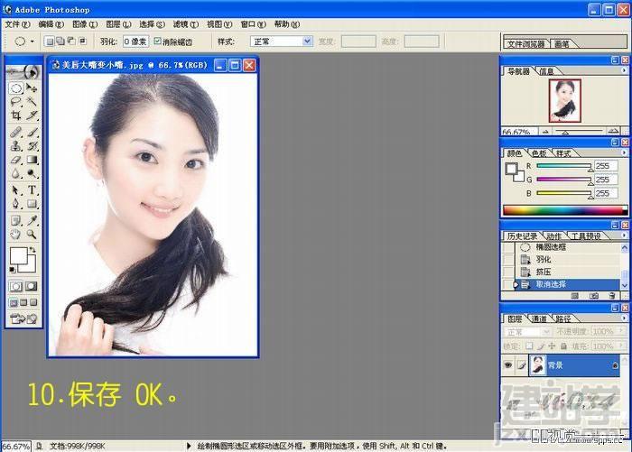Select the Pen tool
This screenshot has height=452, width=632.
point(16,203)
